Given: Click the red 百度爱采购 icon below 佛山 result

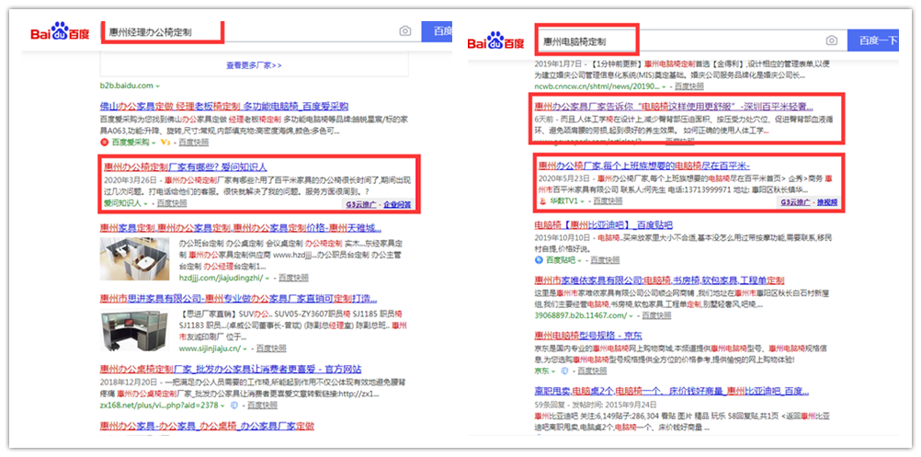Looking at the screenshot, I should pos(105,143).
